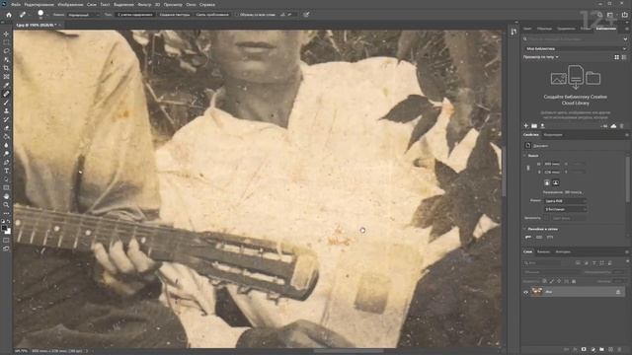This screenshot has width=632, height=355.
Task: Toggle visibility eye of the layer
Action: 526,292
